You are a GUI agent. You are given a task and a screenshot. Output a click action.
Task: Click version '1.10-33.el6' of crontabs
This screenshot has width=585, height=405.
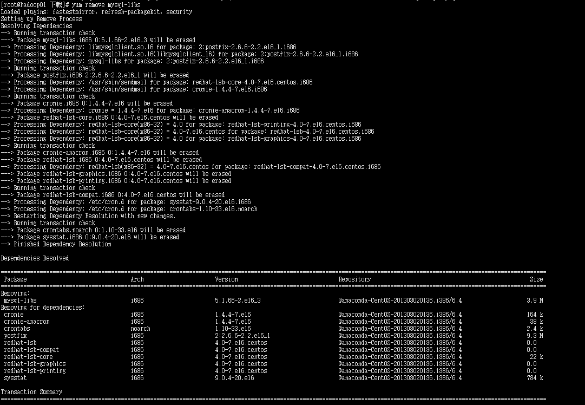[x=233, y=329]
